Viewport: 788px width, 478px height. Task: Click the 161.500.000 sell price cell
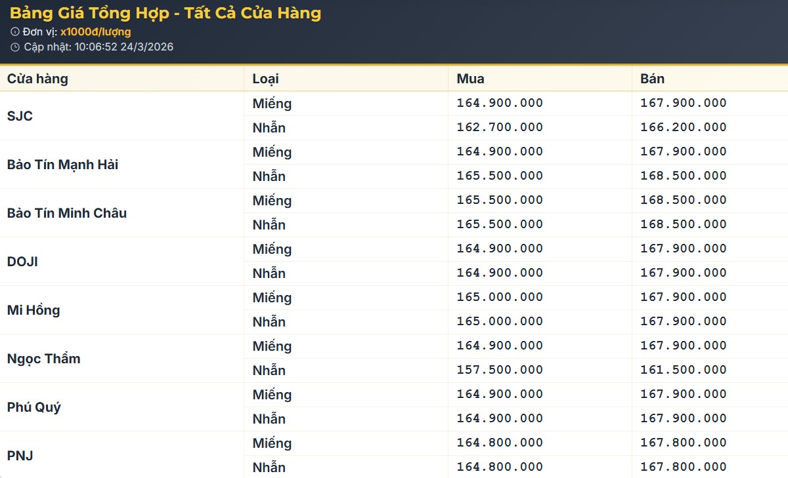(x=684, y=370)
